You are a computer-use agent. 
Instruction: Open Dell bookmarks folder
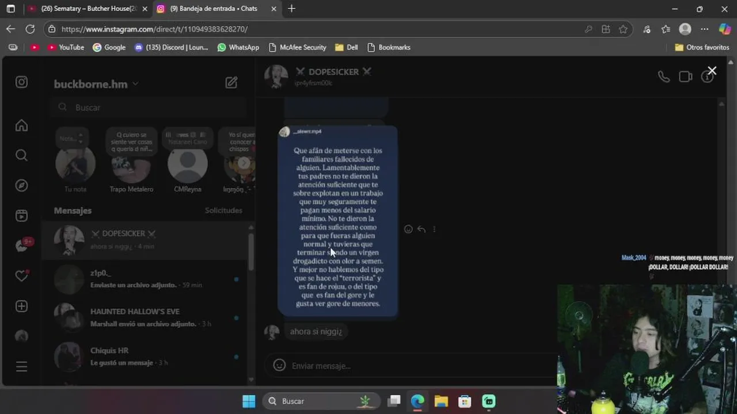pyautogui.click(x=347, y=47)
